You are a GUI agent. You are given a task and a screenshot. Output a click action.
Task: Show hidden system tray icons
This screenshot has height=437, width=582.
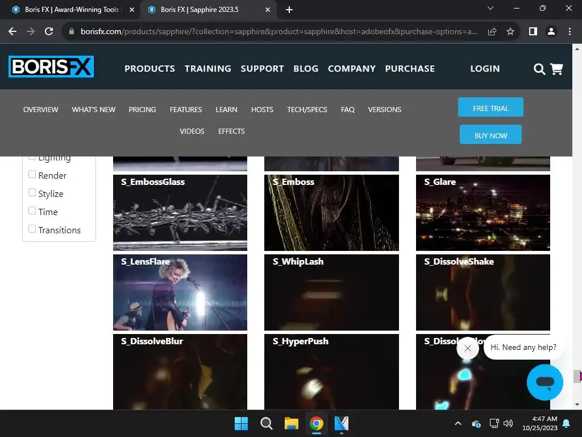(x=458, y=423)
